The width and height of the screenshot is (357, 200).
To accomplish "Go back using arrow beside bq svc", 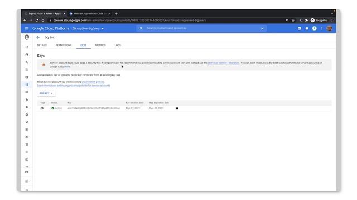I will click(38, 37).
